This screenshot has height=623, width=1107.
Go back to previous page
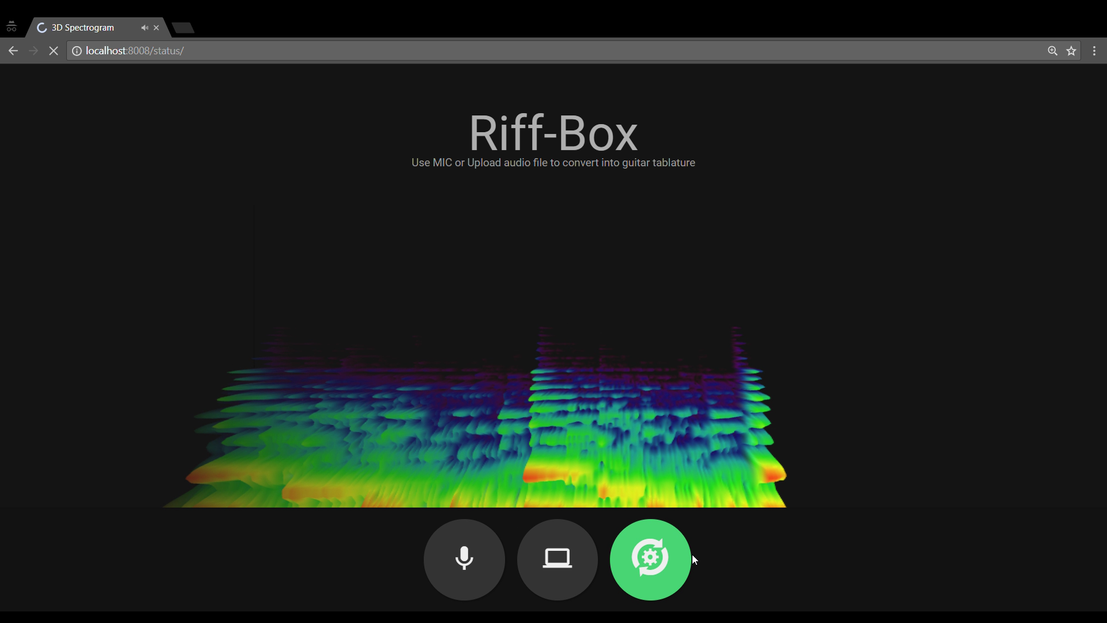pos(13,51)
